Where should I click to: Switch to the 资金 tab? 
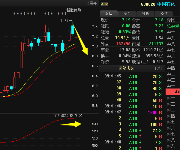click(127, 14)
